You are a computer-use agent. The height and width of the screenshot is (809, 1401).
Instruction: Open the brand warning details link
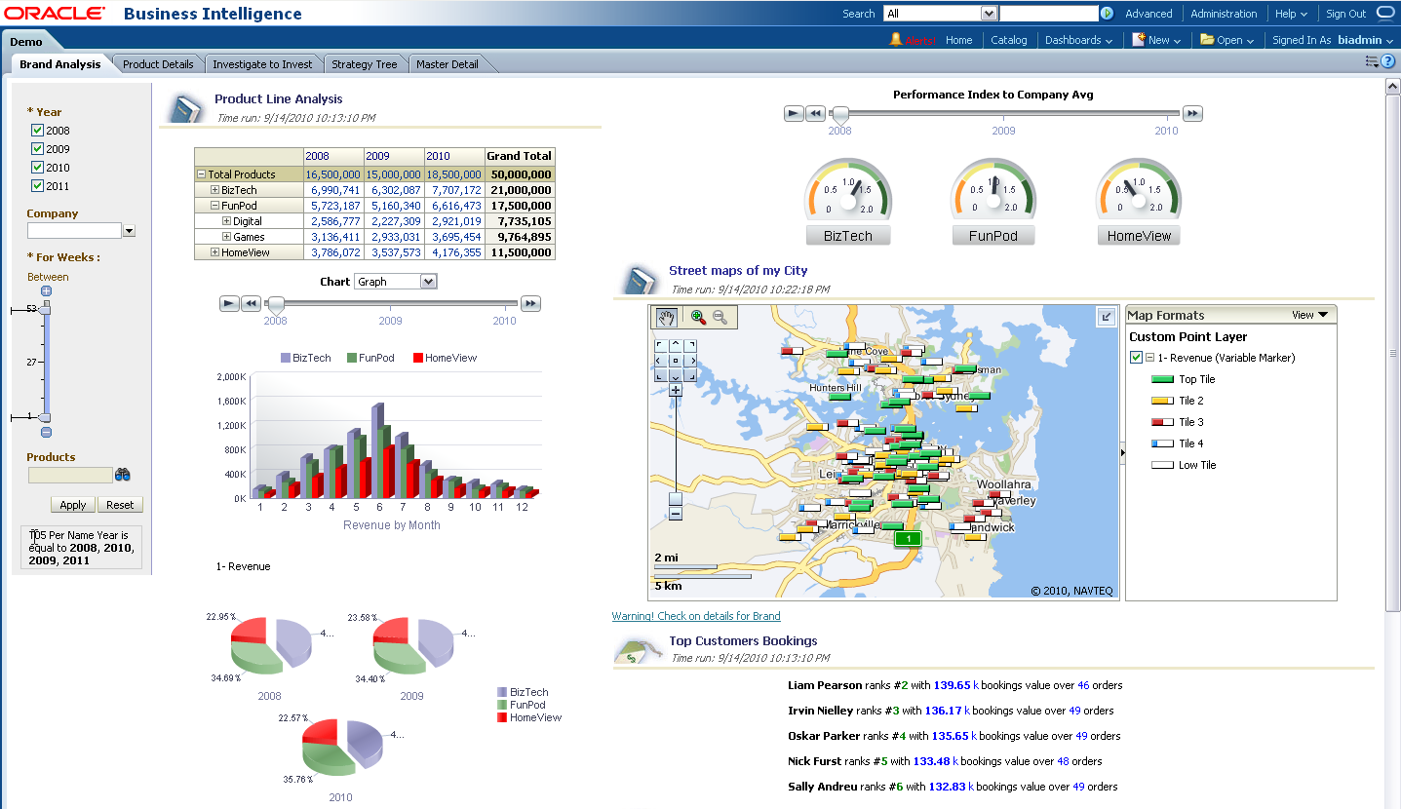(696, 616)
